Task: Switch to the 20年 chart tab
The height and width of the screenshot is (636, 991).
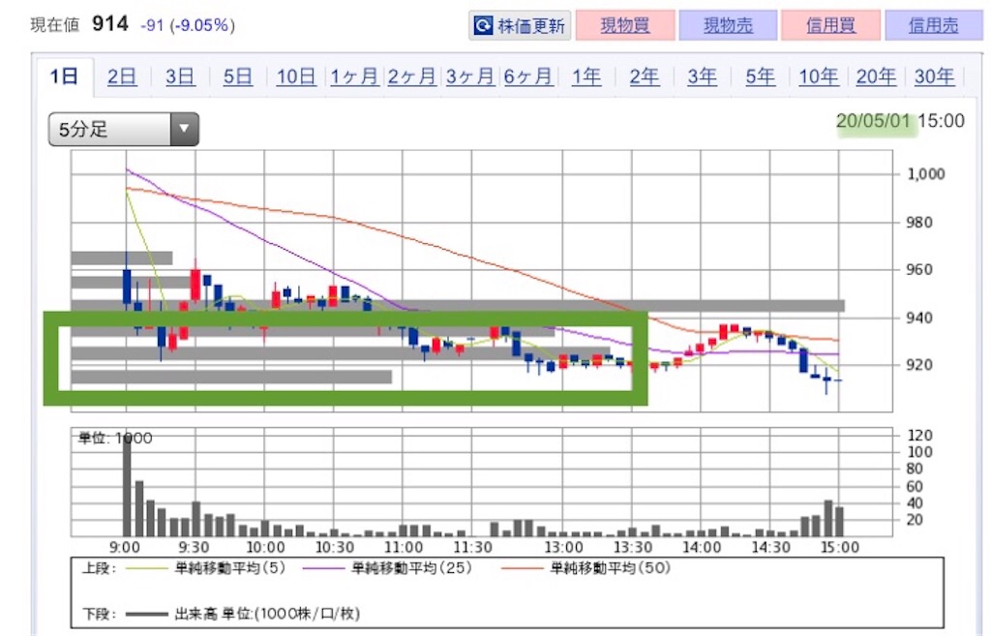Action: click(876, 76)
